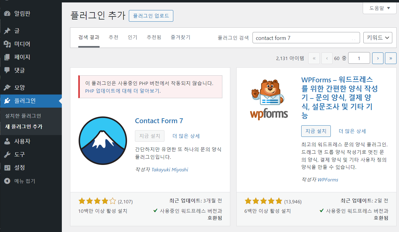399x232 pixels.
Task: Switch to the 추천 tab
Action: click(113, 37)
